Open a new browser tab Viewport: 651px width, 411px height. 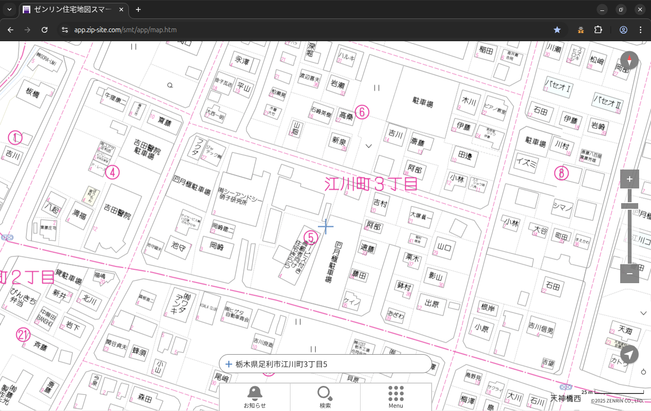[x=138, y=9]
